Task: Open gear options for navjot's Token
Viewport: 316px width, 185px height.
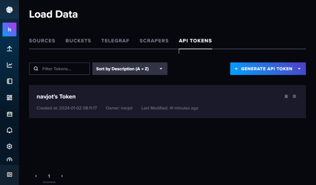Action: 295,96
